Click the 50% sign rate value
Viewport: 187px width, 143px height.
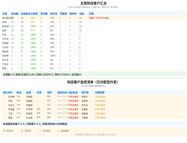tap(52, 52)
